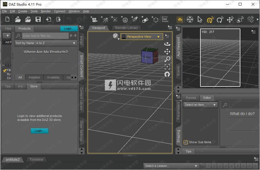Open a file with the Open folder icon
The width and height of the screenshot is (260, 170).
18,19
